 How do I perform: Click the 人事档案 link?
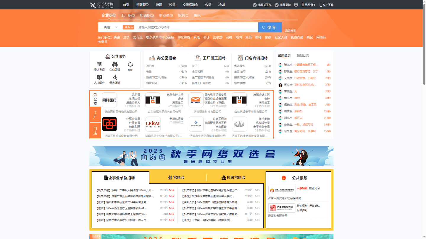(x=302, y=188)
